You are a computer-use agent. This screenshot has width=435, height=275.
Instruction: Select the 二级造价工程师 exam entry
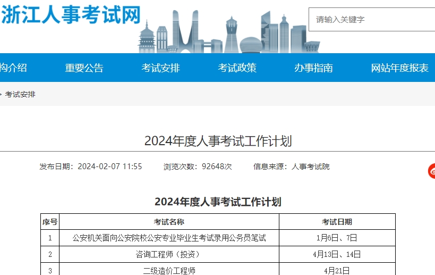tap(169, 270)
